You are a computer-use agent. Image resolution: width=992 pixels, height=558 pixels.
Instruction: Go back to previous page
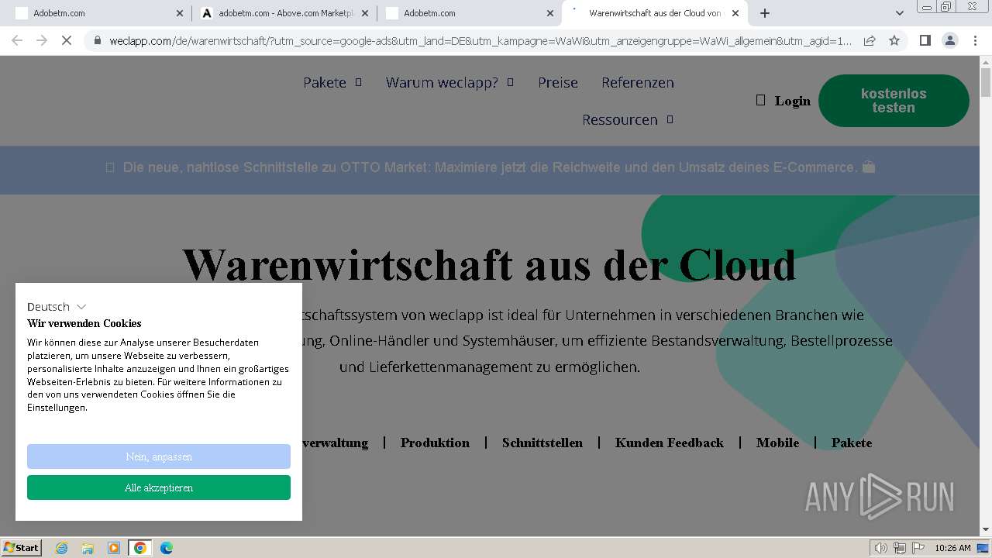click(x=17, y=40)
